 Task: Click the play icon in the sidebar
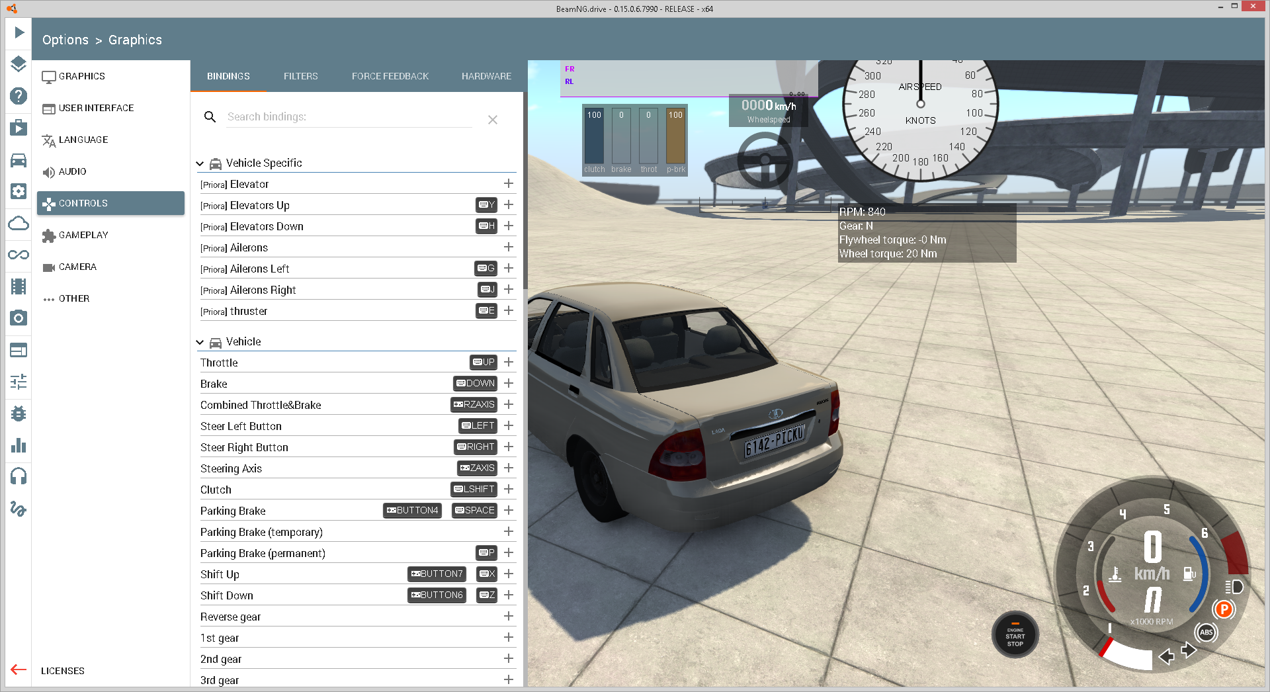click(19, 32)
